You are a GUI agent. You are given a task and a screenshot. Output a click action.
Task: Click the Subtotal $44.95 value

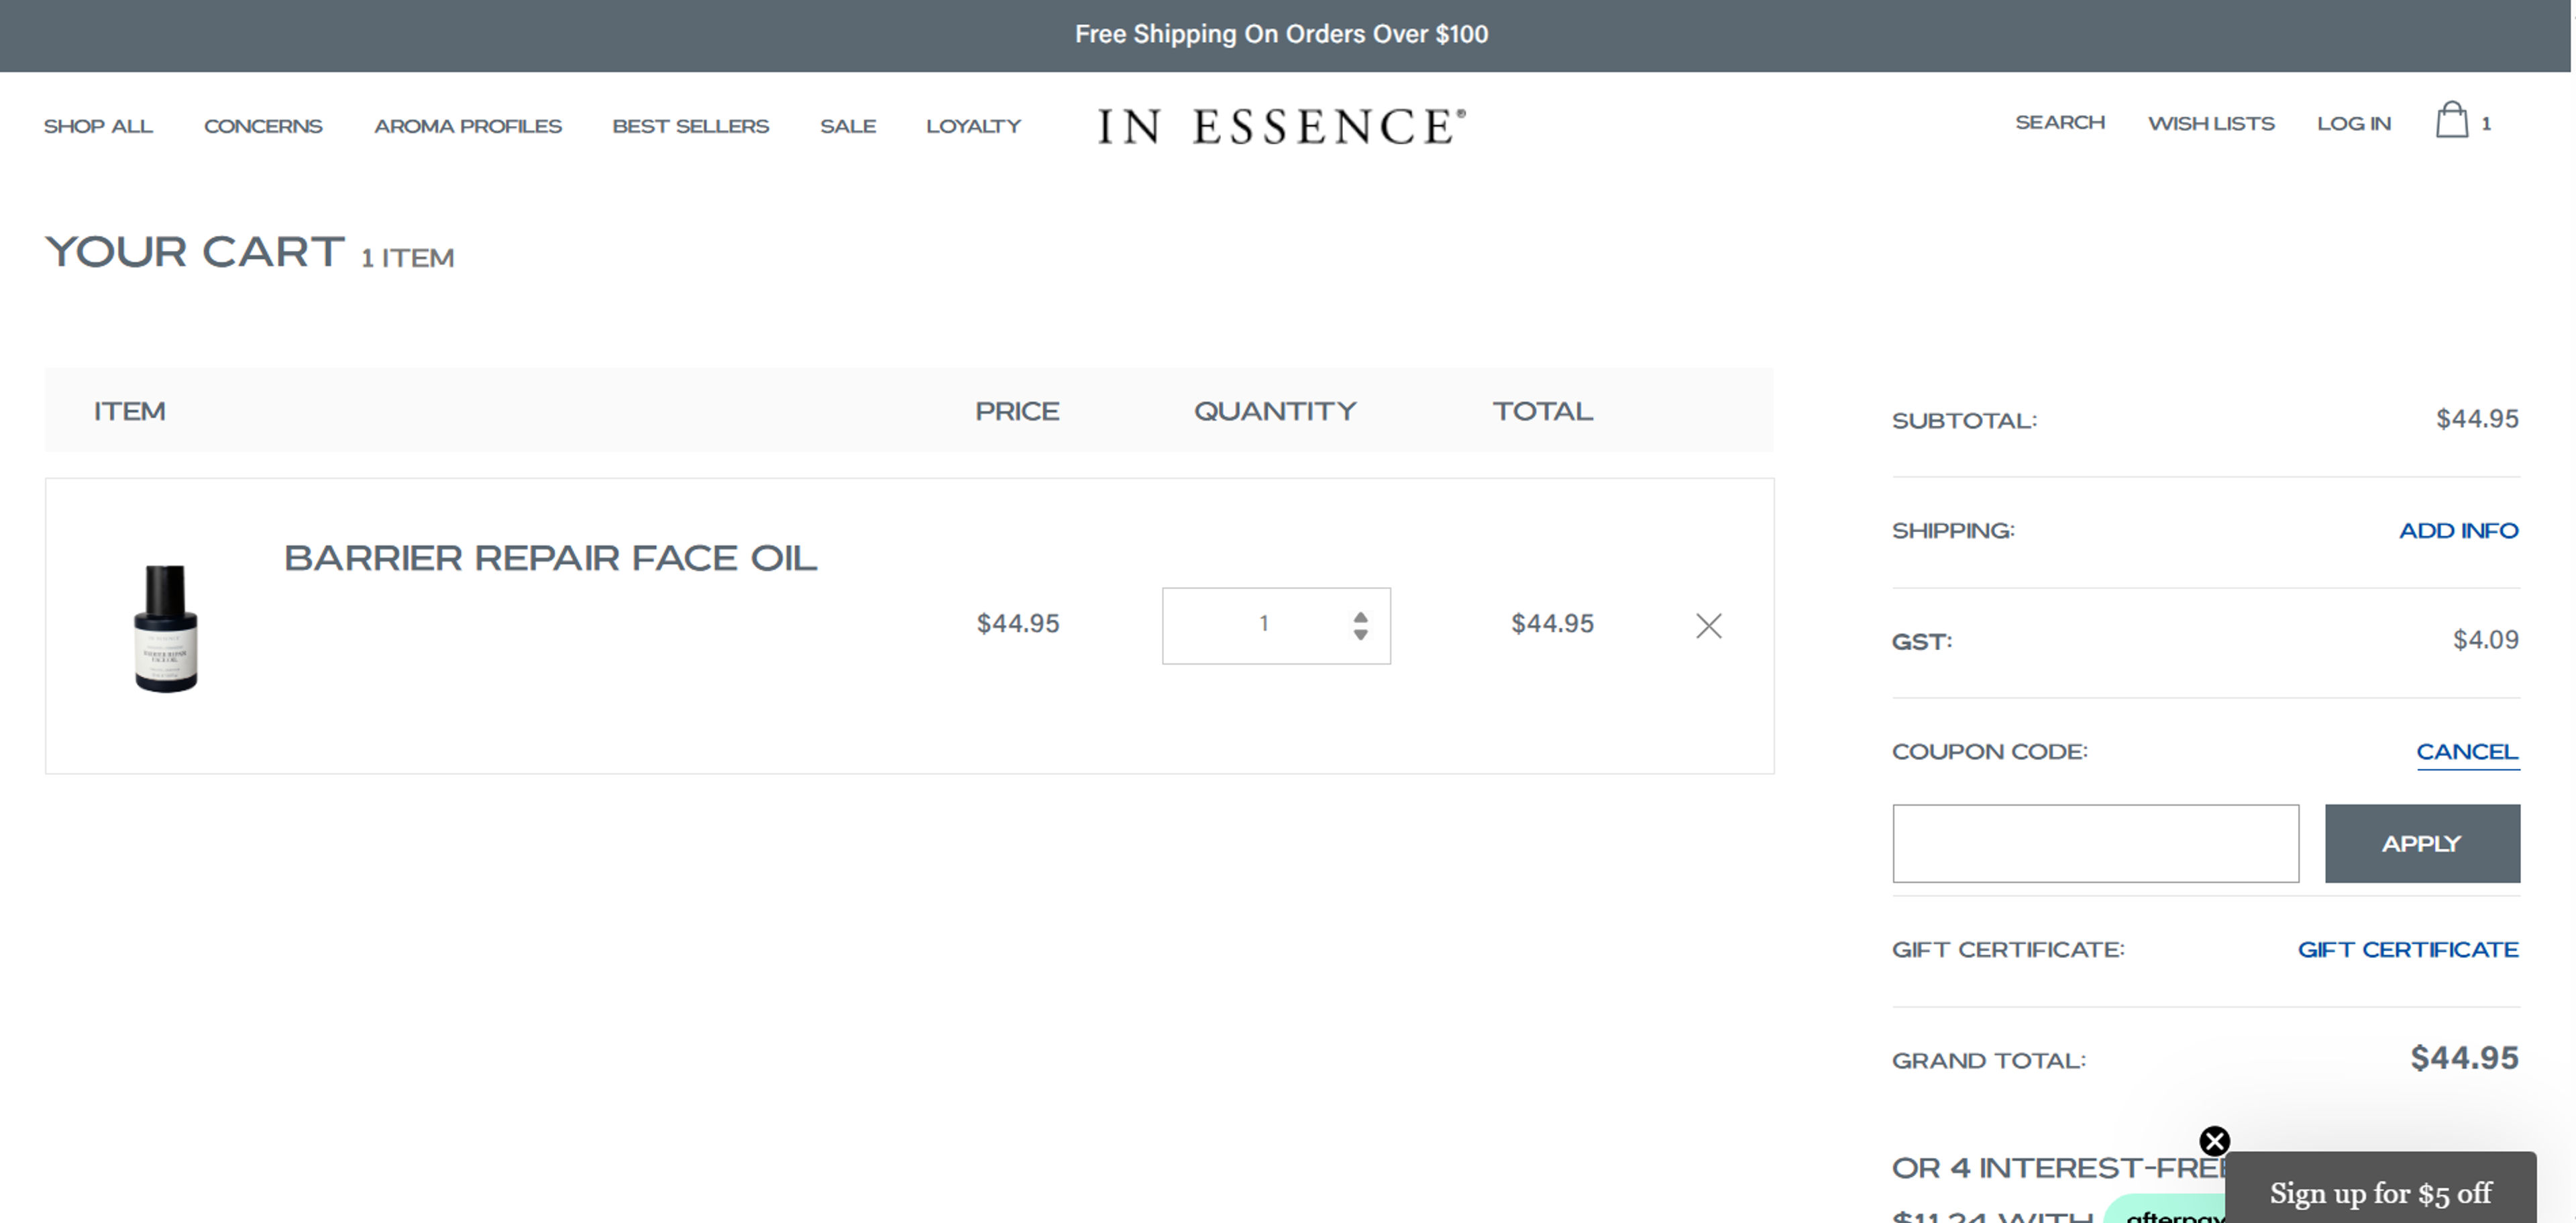(x=2477, y=419)
